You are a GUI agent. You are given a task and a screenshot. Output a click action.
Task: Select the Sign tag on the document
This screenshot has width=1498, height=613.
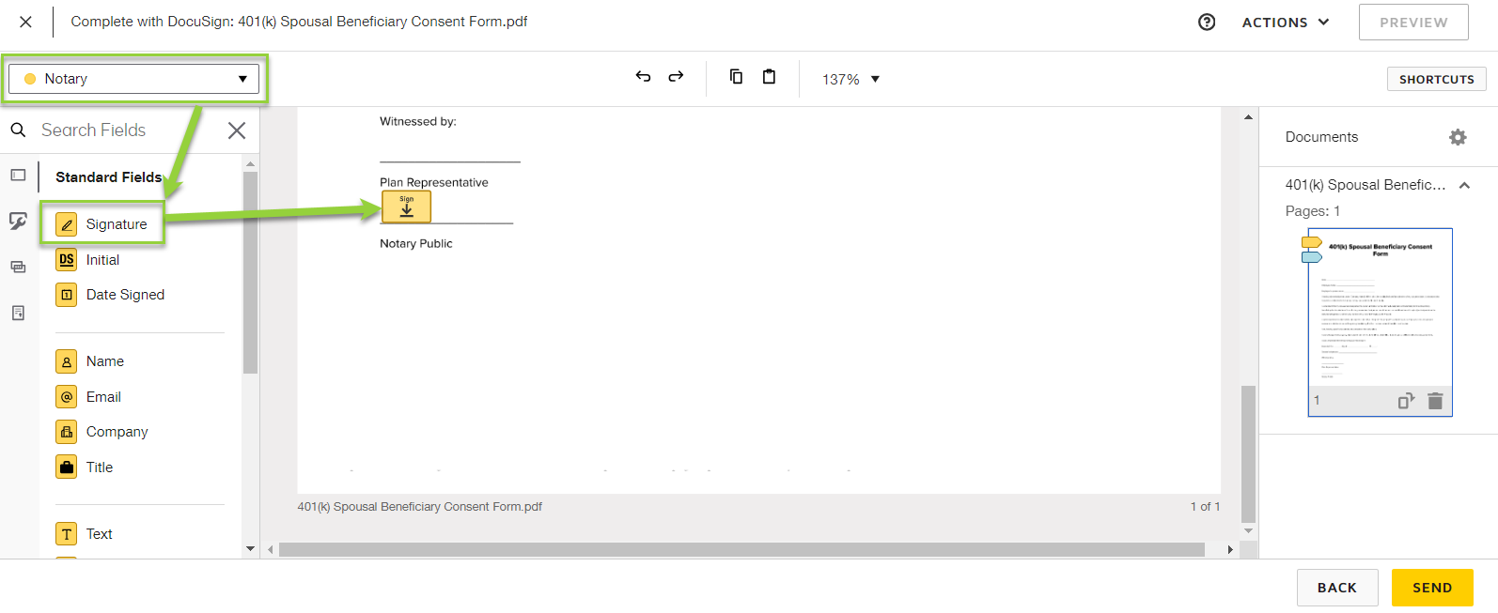(x=406, y=207)
